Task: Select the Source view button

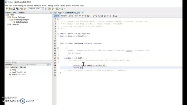Action: (56, 16)
